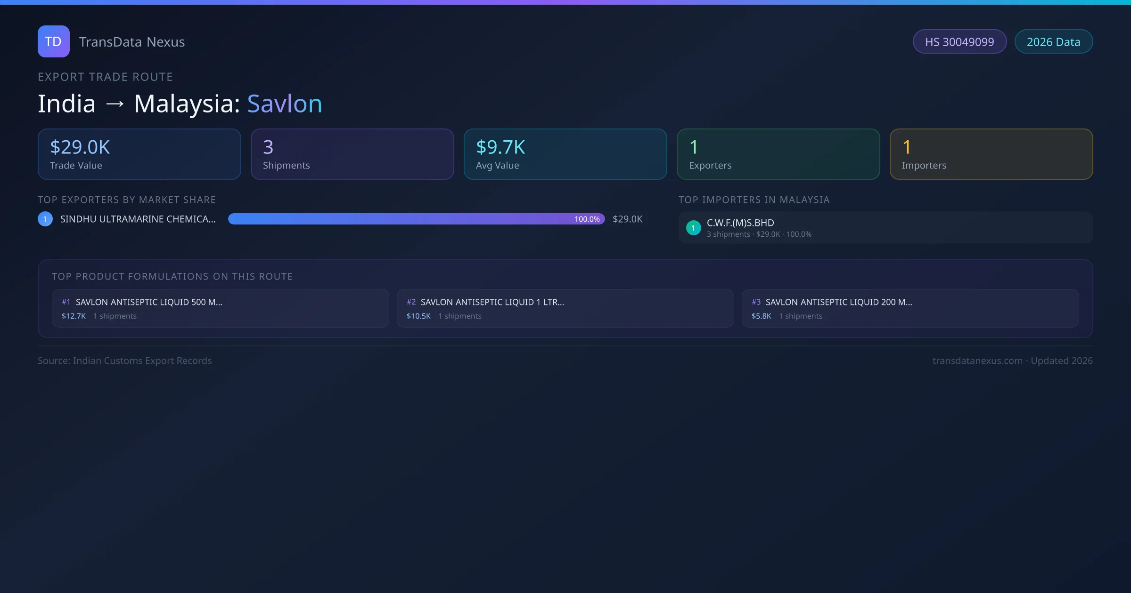Open C.W.F.(M)S.BHD importer entry
This screenshot has height=593, width=1131.
(885, 228)
